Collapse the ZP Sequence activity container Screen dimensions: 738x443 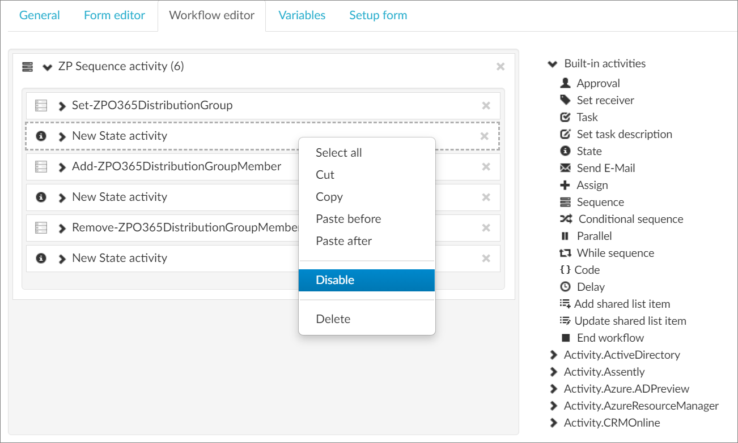click(47, 67)
